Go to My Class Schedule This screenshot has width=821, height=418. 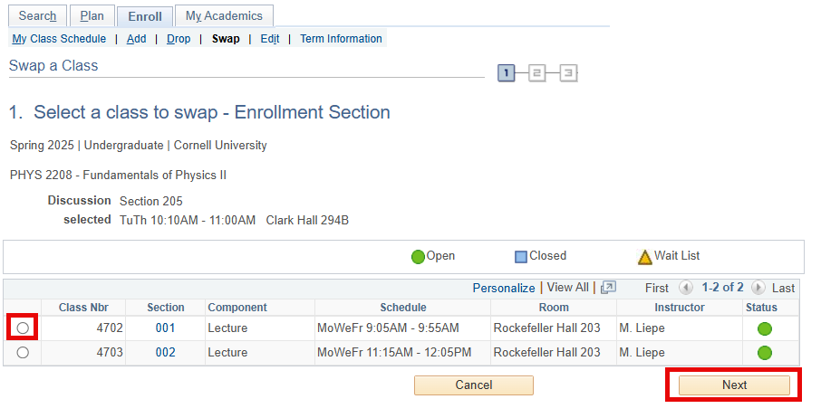(59, 39)
